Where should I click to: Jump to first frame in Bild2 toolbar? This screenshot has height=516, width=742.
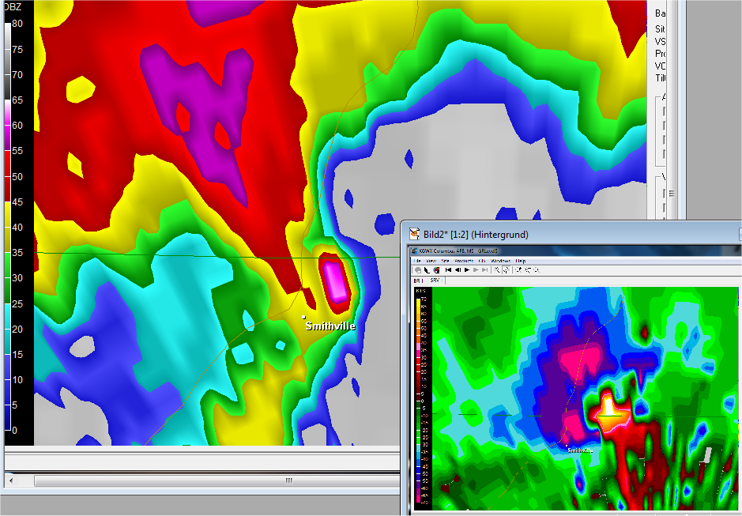[448, 269]
